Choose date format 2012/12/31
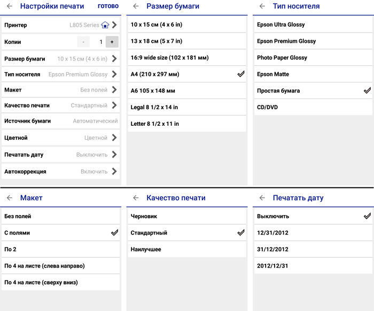 pyautogui.click(x=313, y=266)
